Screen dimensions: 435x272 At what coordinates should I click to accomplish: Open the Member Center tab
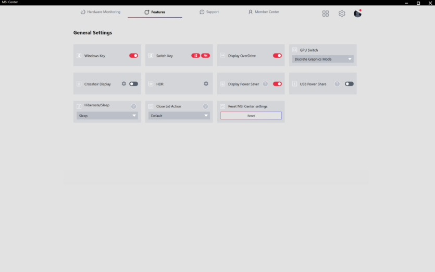(x=264, y=12)
